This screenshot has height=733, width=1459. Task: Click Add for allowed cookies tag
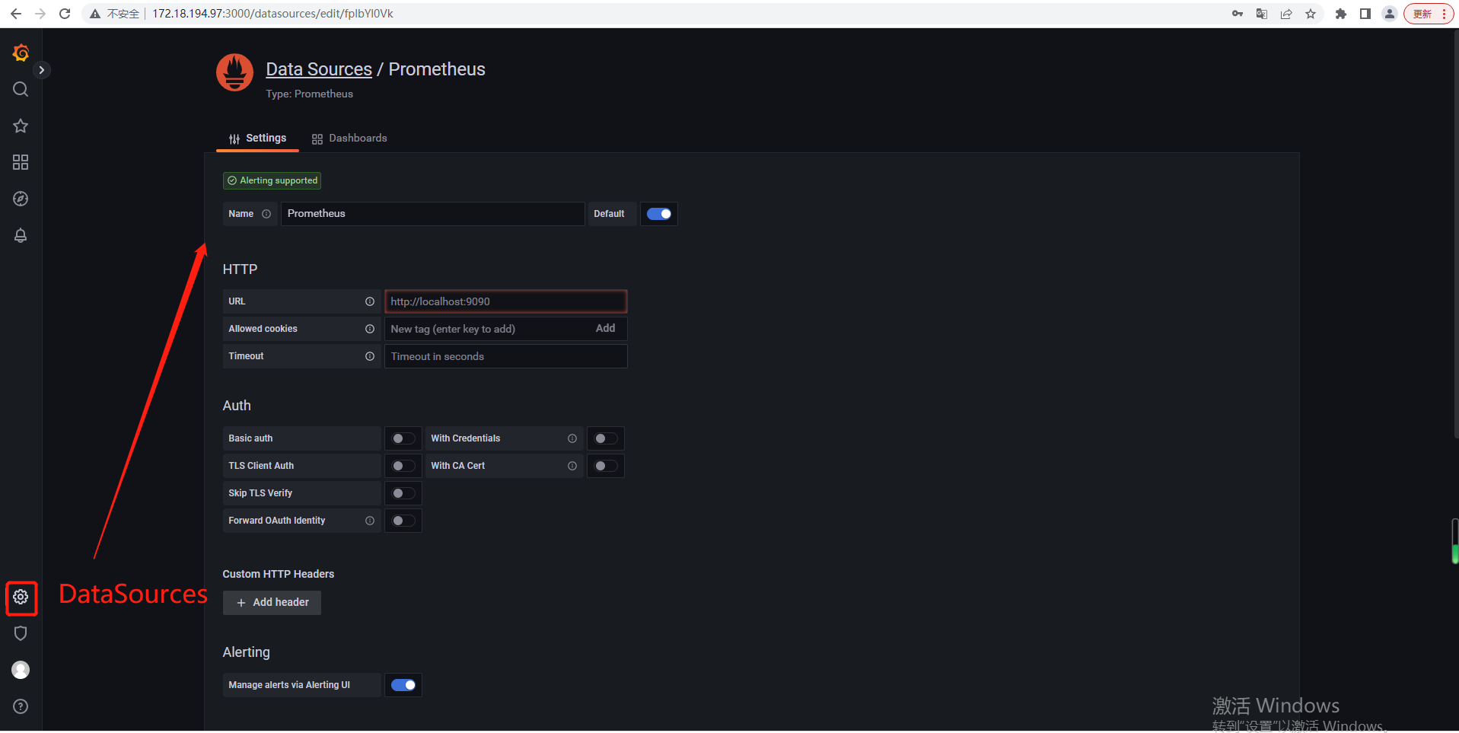click(x=605, y=328)
